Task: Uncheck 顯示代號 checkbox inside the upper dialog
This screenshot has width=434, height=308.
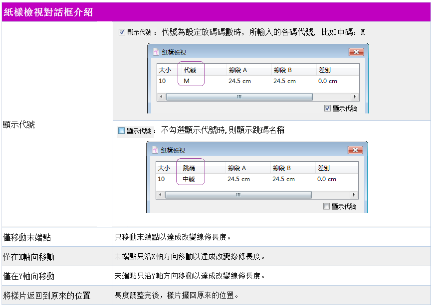Action: (x=328, y=108)
